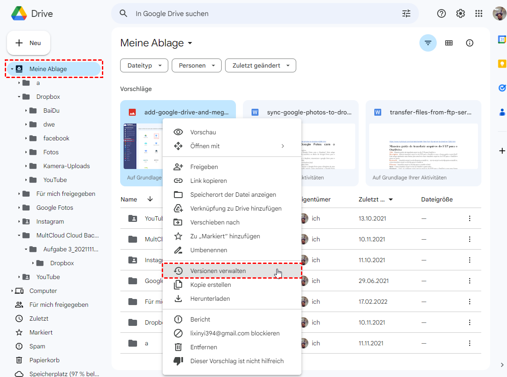
Task: Click the help question mark icon
Action: (442, 13)
